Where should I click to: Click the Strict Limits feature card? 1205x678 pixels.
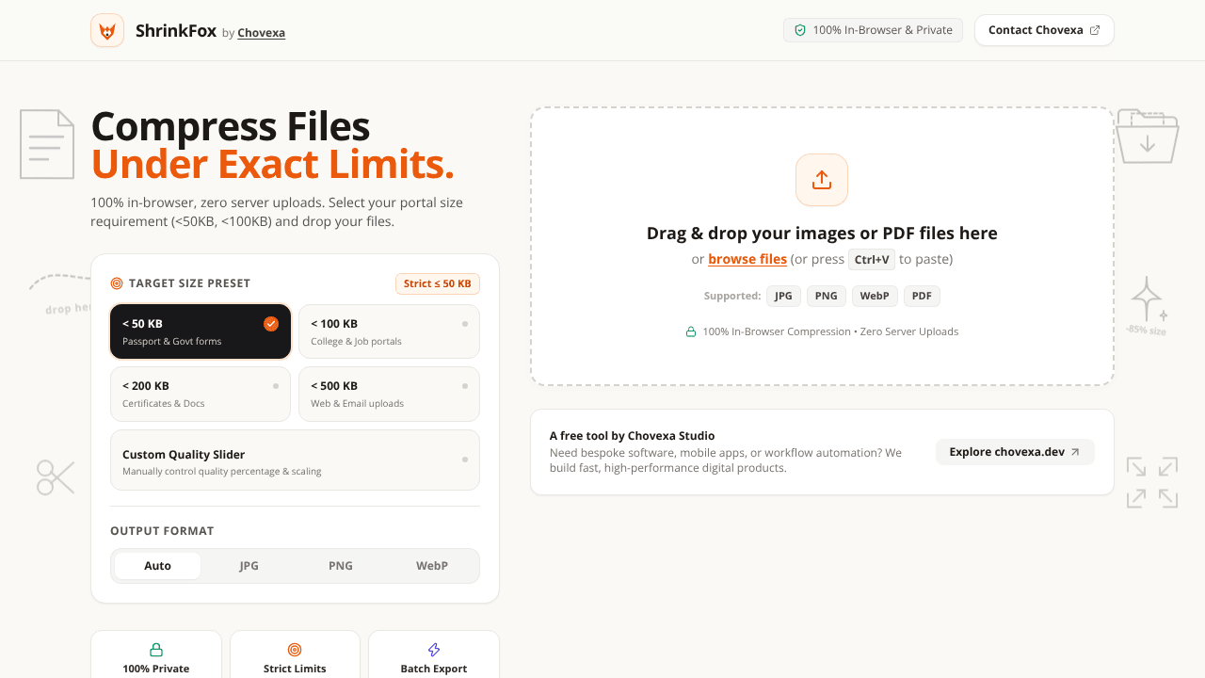(295, 654)
